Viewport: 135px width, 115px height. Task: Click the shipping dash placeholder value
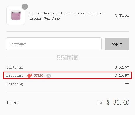pos(127,83)
